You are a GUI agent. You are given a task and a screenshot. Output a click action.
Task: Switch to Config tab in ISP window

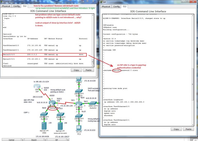117,6
